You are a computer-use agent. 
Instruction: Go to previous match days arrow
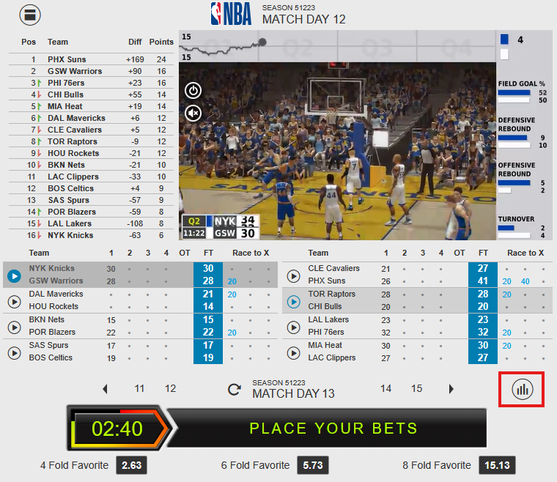click(x=105, y=389)
